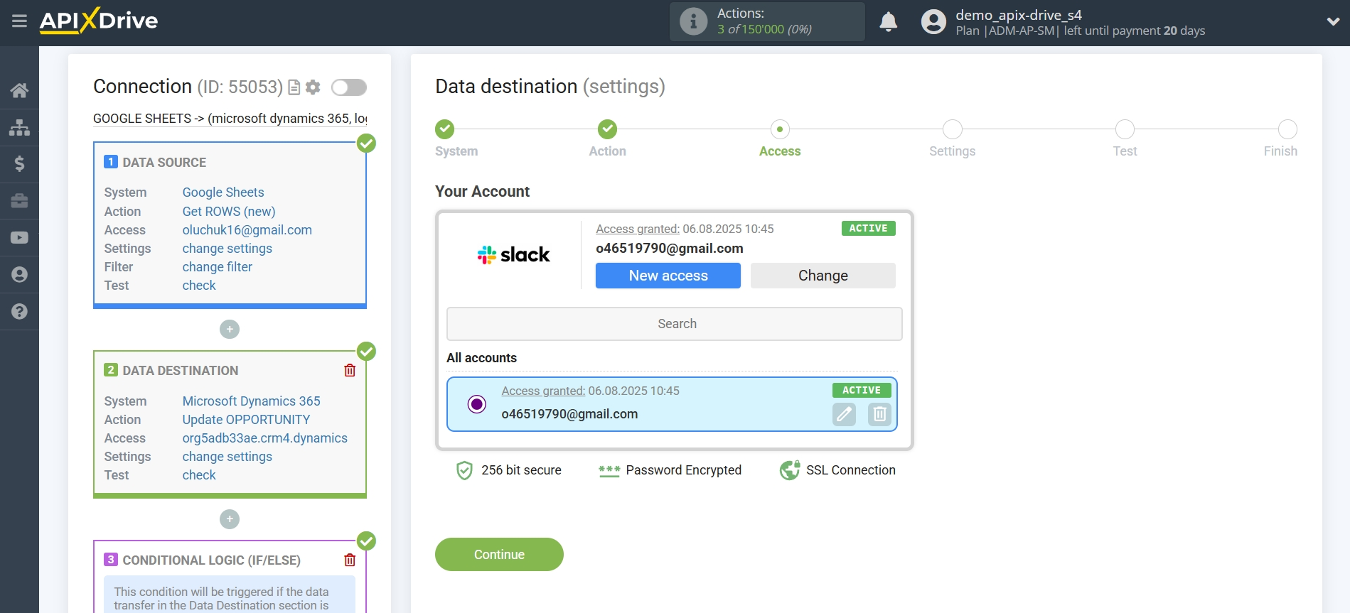Open the Update OPPORTUNITY link

click(246, 420)
